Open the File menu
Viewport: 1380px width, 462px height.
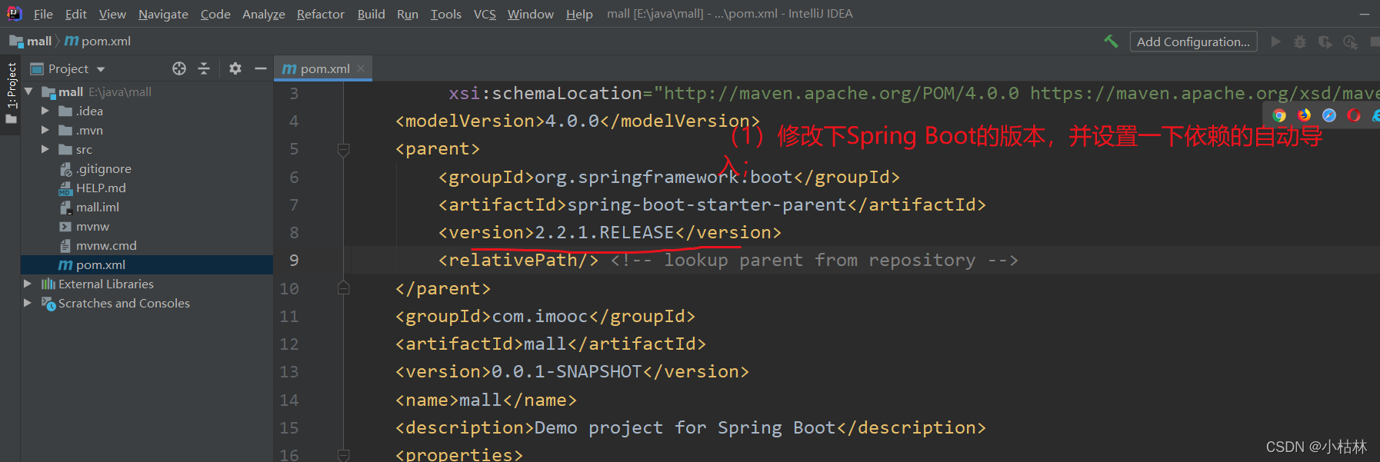(x=43, y=14)
